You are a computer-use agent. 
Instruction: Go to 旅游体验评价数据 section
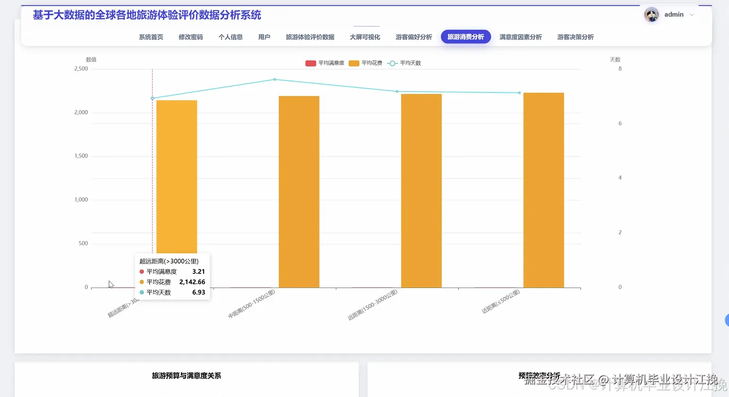[310, 37]
